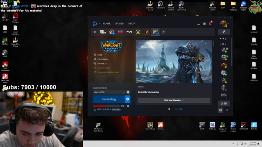
Task: Open the Elgato Camera Hub desktop icon
Action: (181, 6)
